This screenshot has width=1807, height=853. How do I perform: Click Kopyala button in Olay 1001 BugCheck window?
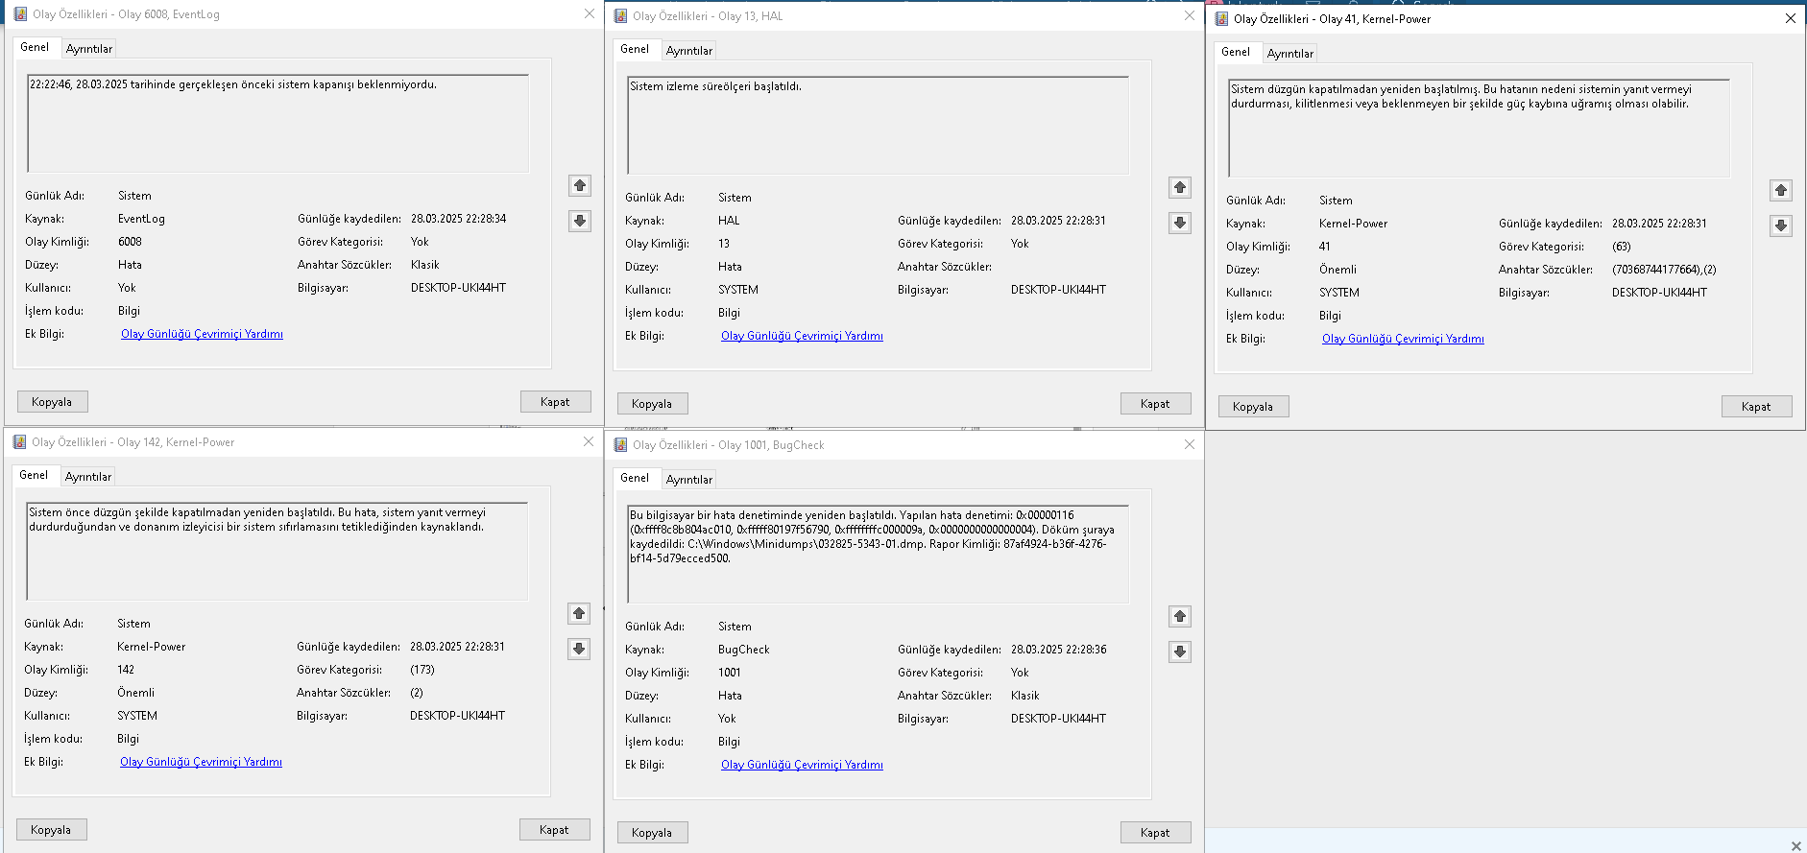[652, 833]
